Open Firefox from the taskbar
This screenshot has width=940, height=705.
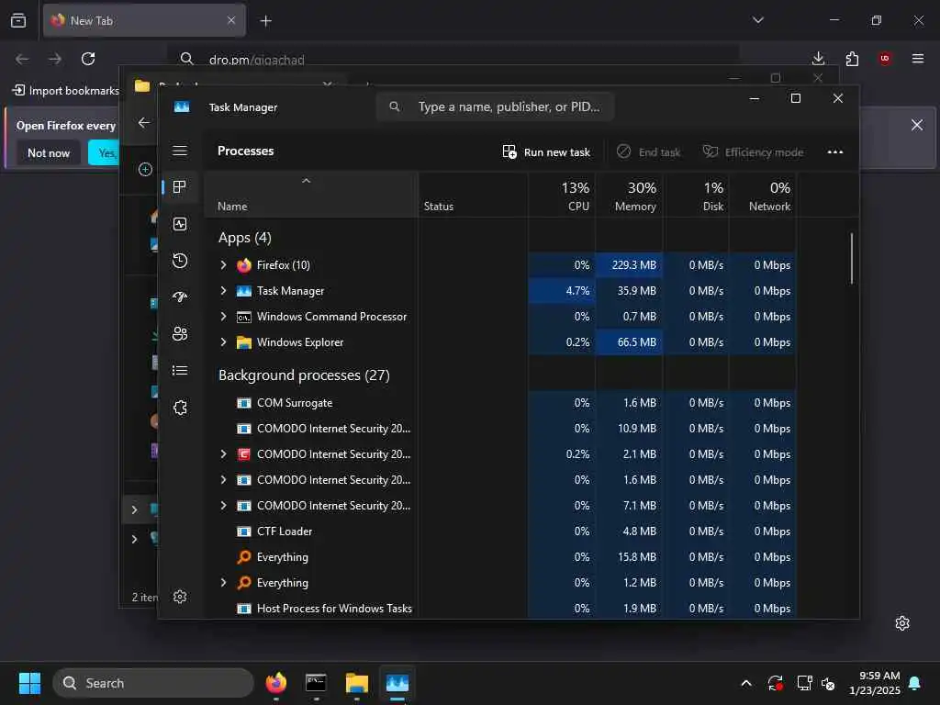pyautogui.click(x=275, y=683)
